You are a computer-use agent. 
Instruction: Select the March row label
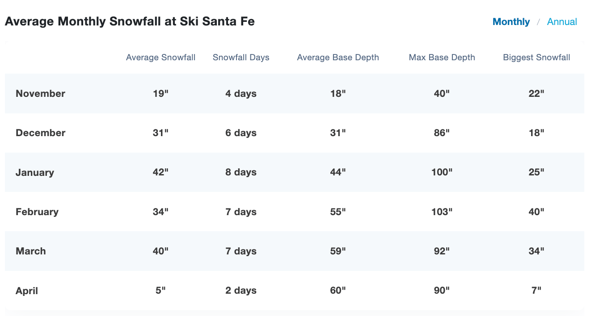click(30, 251)
